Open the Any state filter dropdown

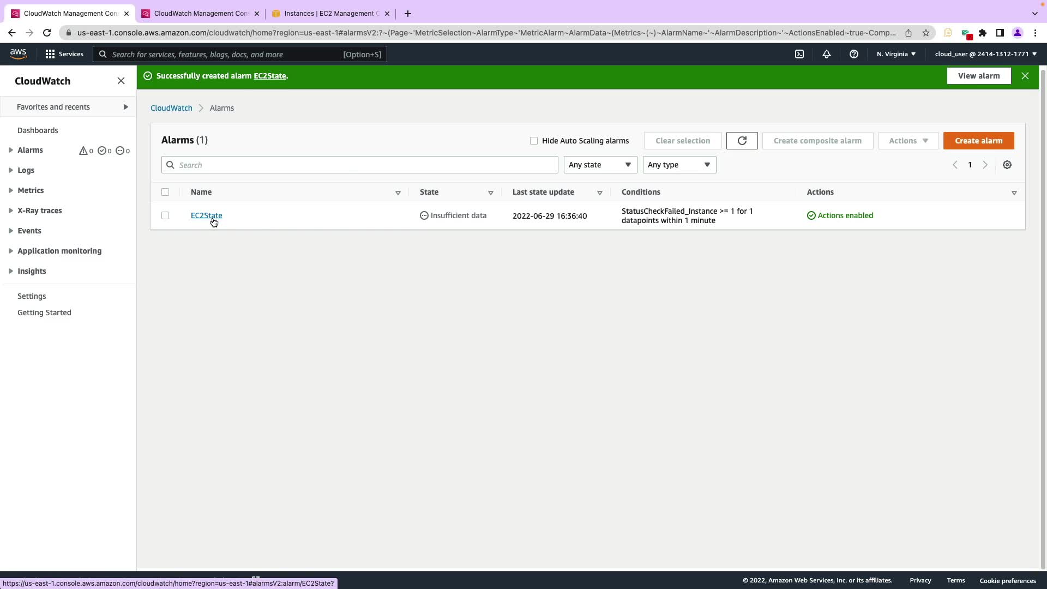(600, 165)
